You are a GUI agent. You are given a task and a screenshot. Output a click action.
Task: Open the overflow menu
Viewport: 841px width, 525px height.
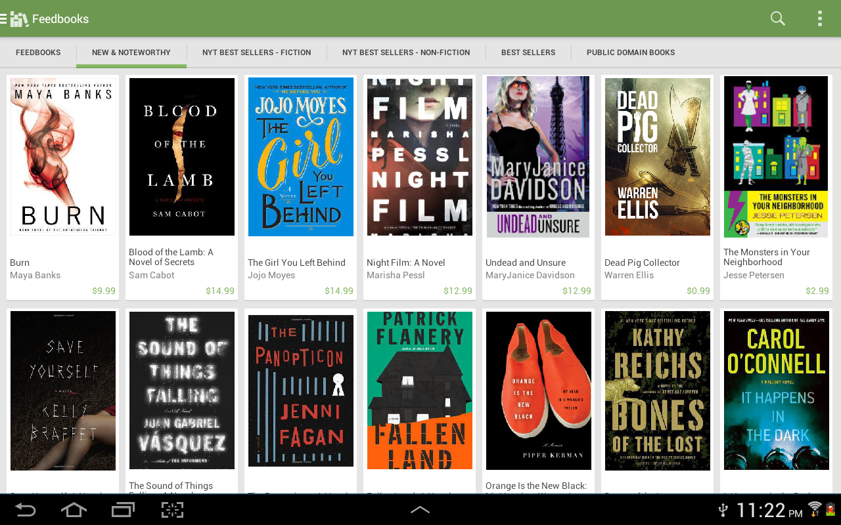click(x=819, y=18)
